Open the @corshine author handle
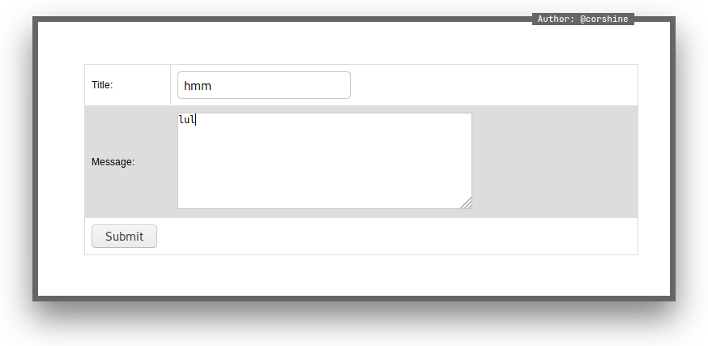This screenshot has height=346, width=708. [604, 19]
